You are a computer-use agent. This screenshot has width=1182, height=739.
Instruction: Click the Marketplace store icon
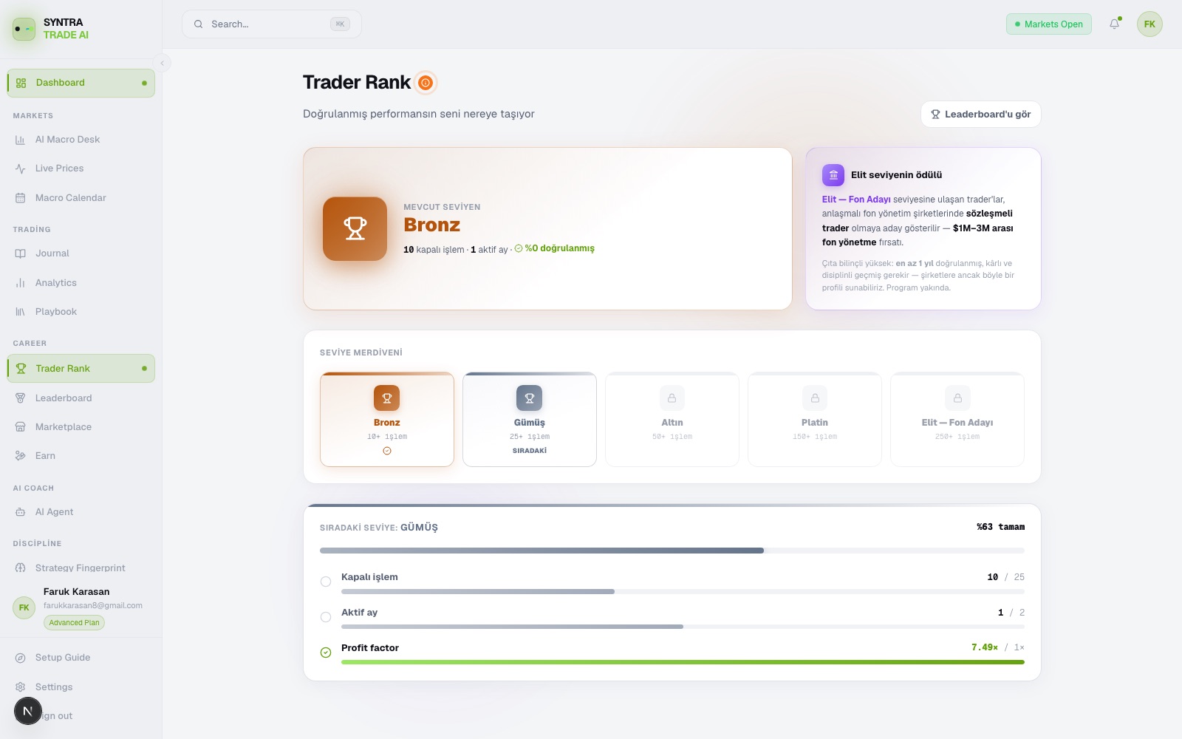click(21, 427)
